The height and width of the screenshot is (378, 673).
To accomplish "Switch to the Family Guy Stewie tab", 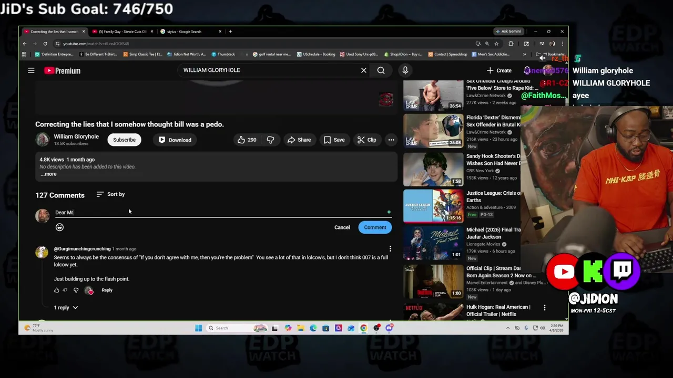I will coord(122,31).
